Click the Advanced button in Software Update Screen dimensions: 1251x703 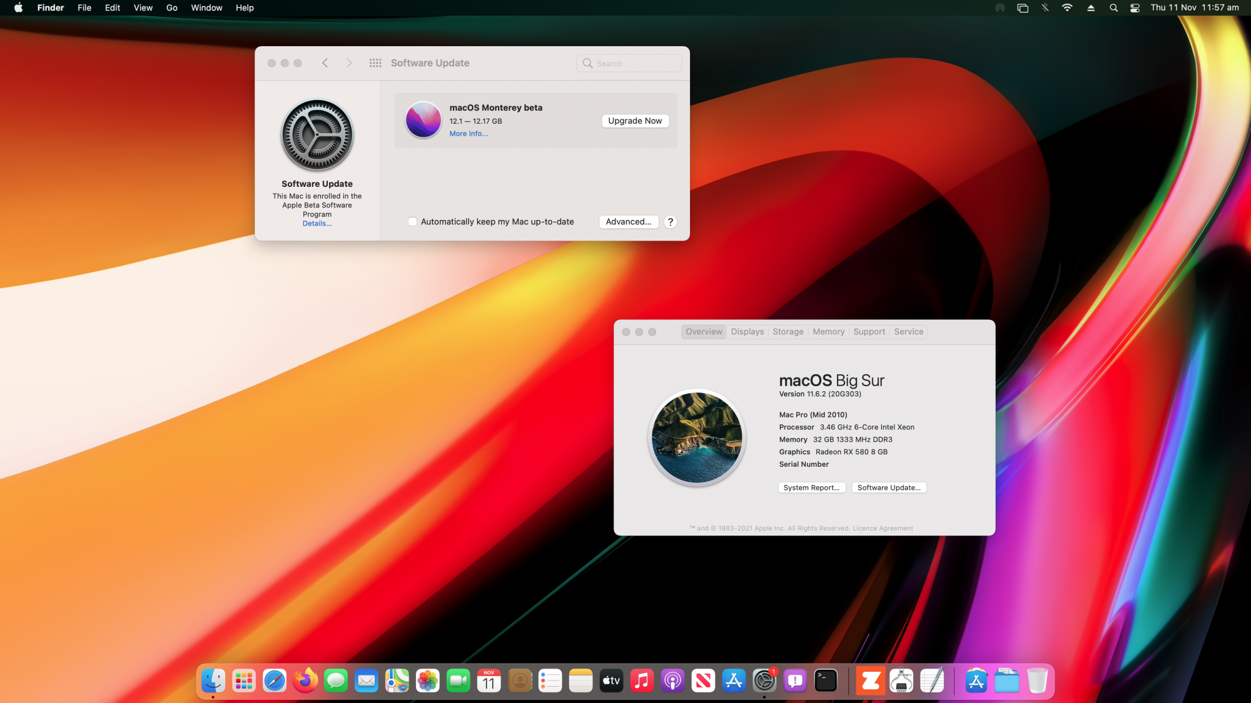point(628,221)
